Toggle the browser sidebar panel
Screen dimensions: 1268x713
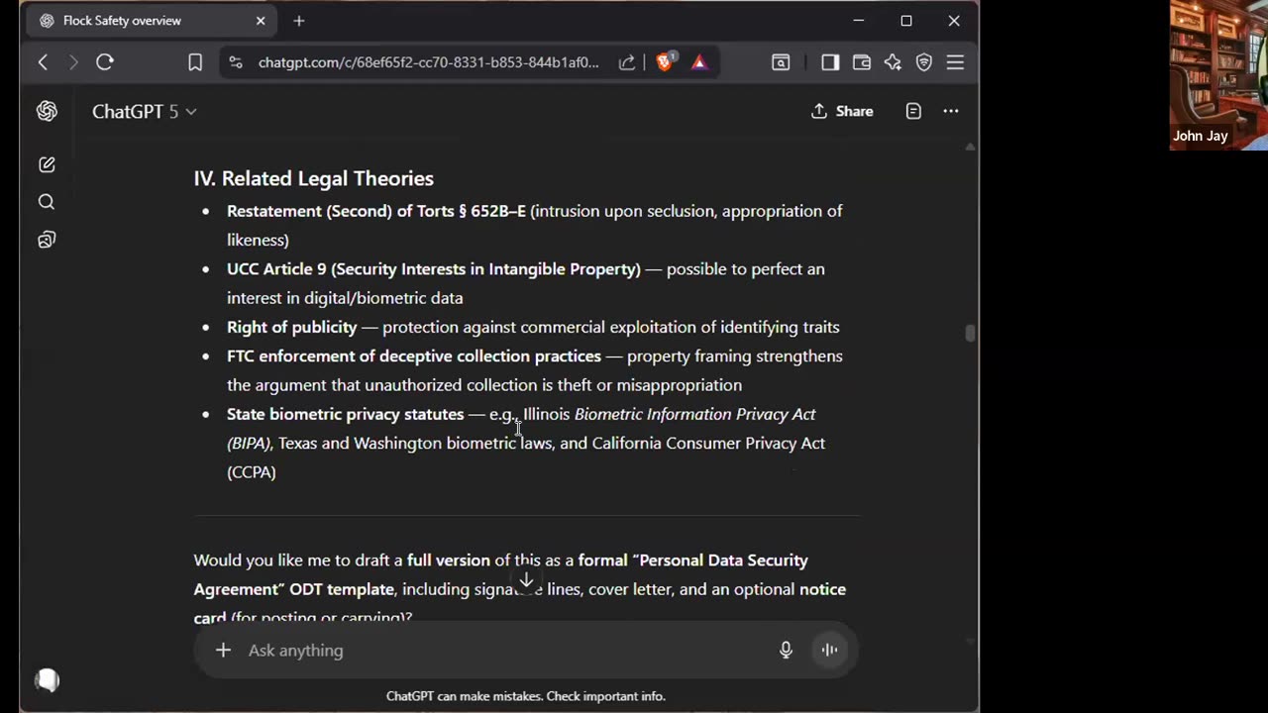click(830, 62)
